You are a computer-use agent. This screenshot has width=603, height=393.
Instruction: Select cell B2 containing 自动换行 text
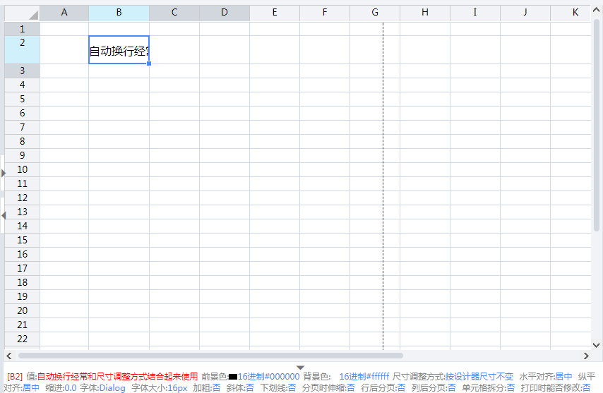tap(119, 50)
